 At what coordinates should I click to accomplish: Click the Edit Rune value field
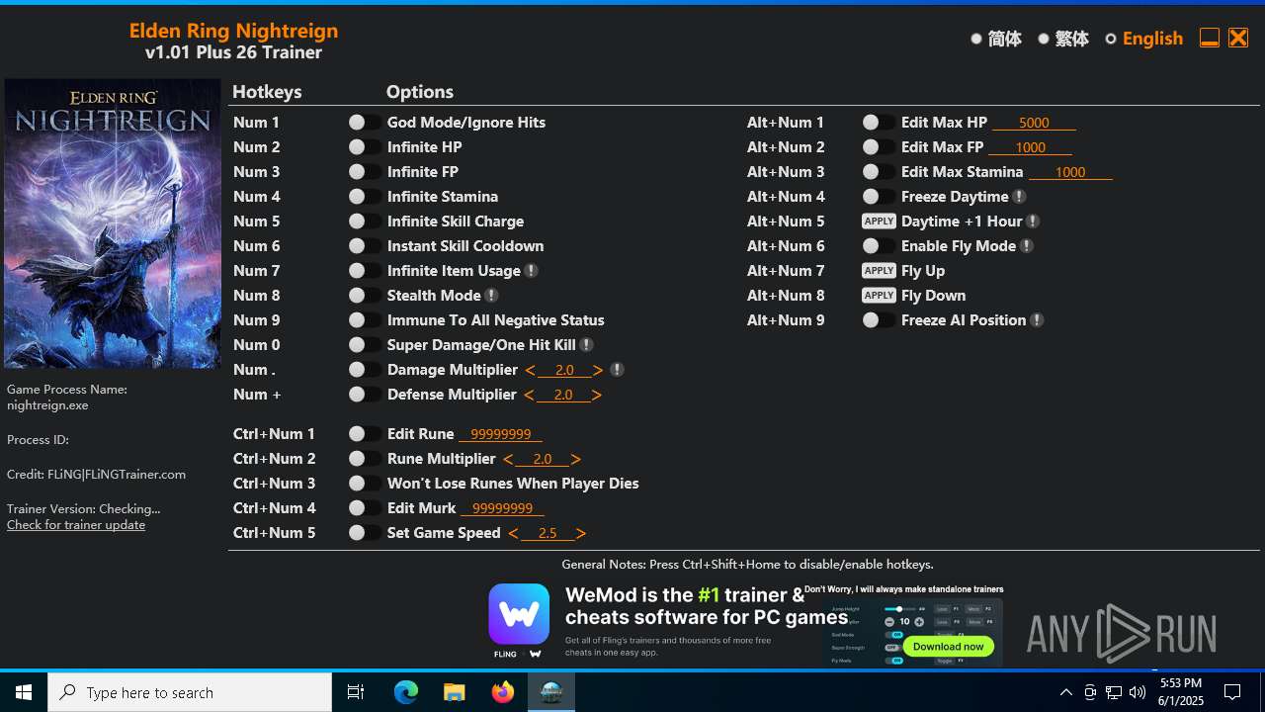tap(500, 434)
